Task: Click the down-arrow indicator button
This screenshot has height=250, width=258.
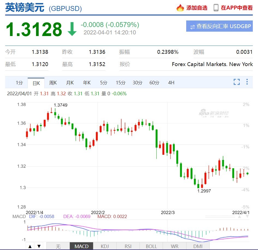Action: 39,246
